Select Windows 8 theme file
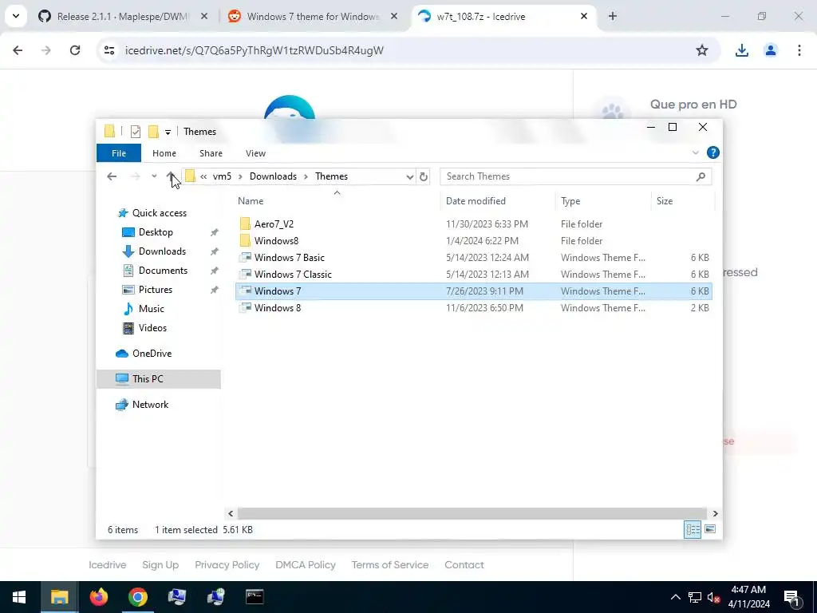Viewport: 817px width, 613px height. click(x=277, y=307)
